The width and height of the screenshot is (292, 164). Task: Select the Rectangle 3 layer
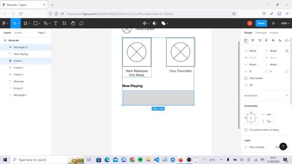click(x=26, y=47)
